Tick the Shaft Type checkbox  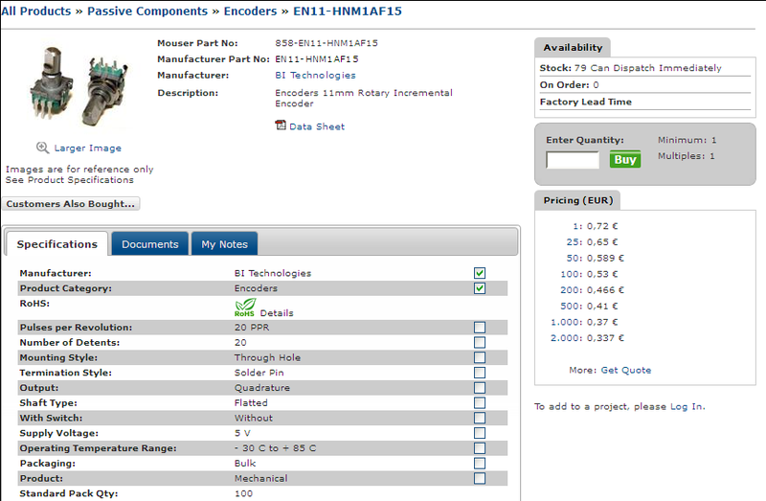(480, 403)
